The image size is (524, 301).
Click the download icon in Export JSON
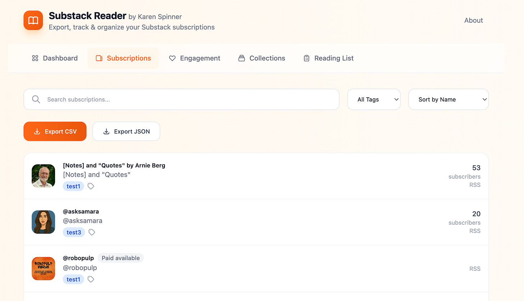point(106,131)
